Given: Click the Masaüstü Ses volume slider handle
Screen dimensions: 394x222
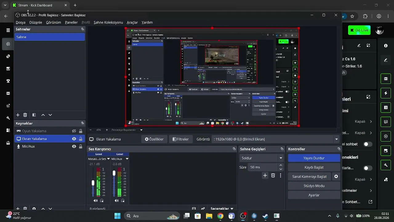Looking at the screenshot, I should tap(93, 183).
